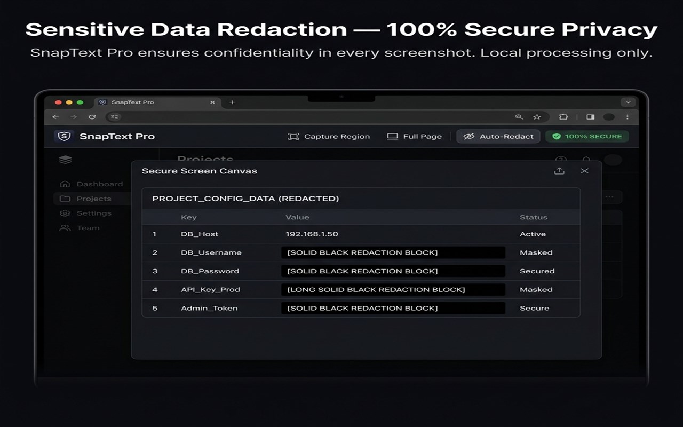Viewport: 683px width, 427px height.
Task: Expand the tab search chevron in the browser
Action: pyautogui.click(x=628, y=102)
